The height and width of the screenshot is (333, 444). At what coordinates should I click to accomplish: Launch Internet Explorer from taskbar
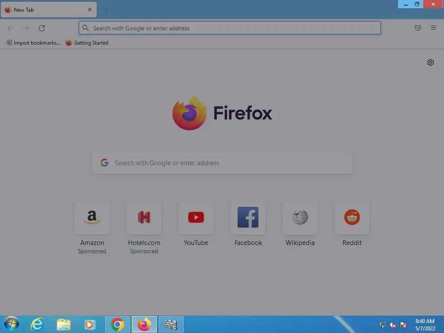click(x=37, y=324)
